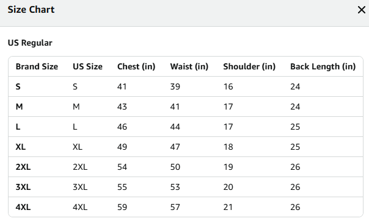The height and width of the screenshot is (224, 369).
Task: Click the Chest (in) column header
Action: click(x=136, y=66)
